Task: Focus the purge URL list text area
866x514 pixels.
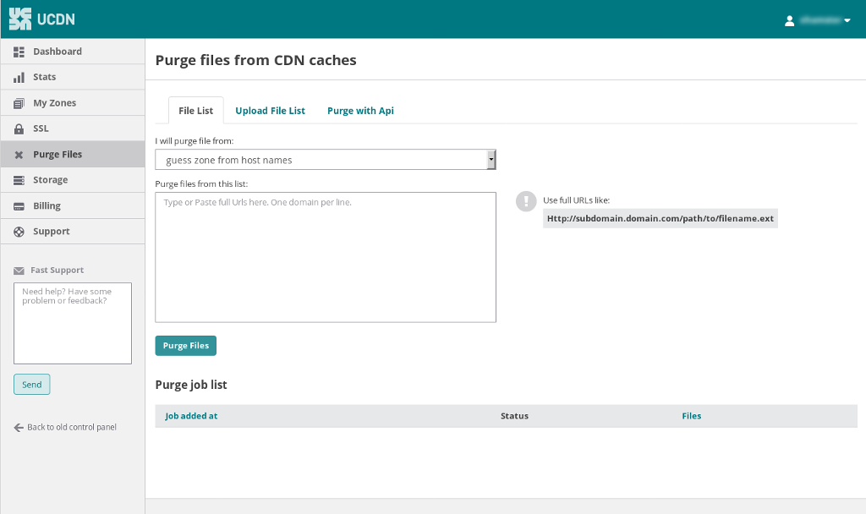Action: click(326, 257)
